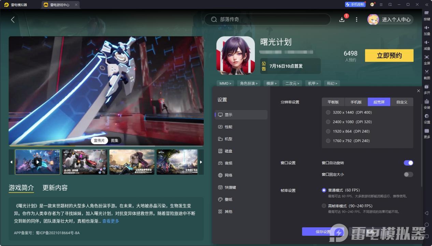Image resolution: width=432 pixels, height=246 pixels.
Task: Close the settings dialog with X
Action: [x=419, y=91]
